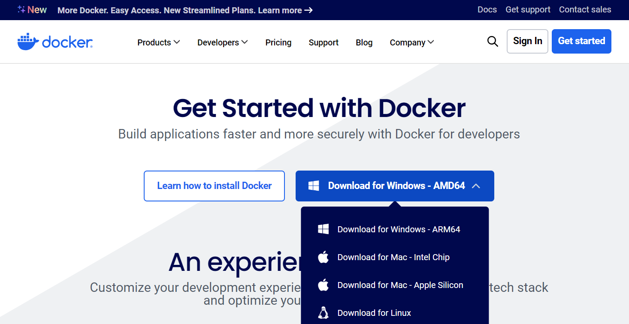This screenshot has width=629, height=324.
Task: Click Download for Windows - AMD64 button
Action: [x=395, y=186]
